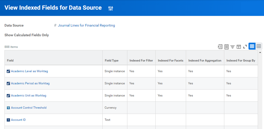
Task: Open Account Control Threshold field
Action: (x=29, y=108)
